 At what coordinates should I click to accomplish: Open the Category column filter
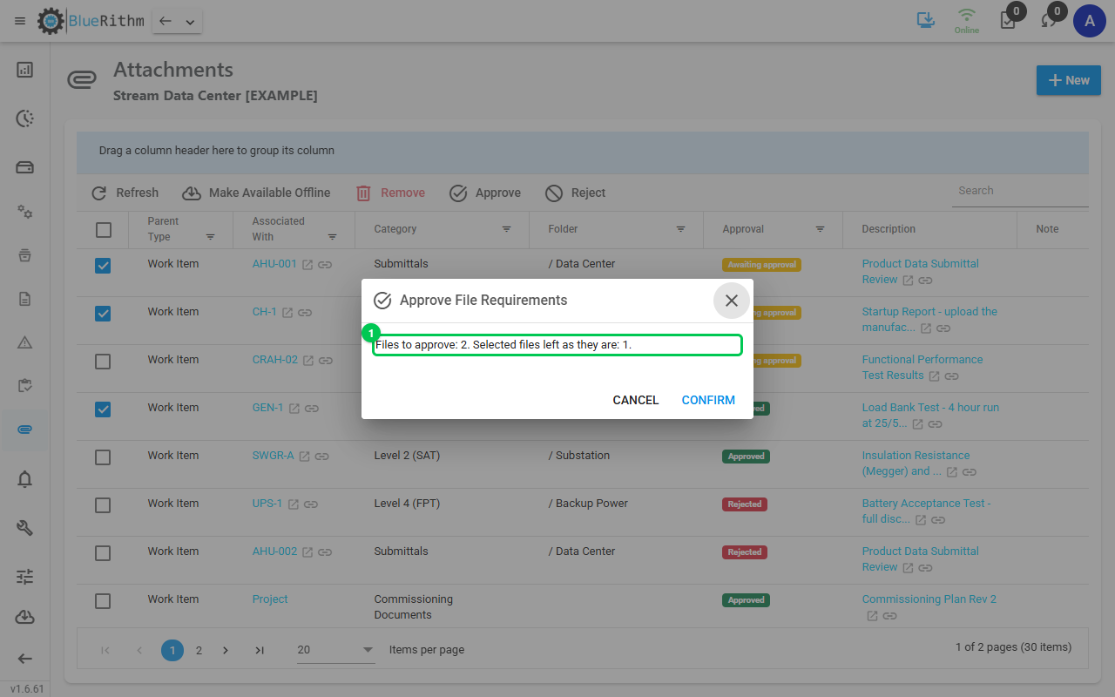(x=506, y=229)
